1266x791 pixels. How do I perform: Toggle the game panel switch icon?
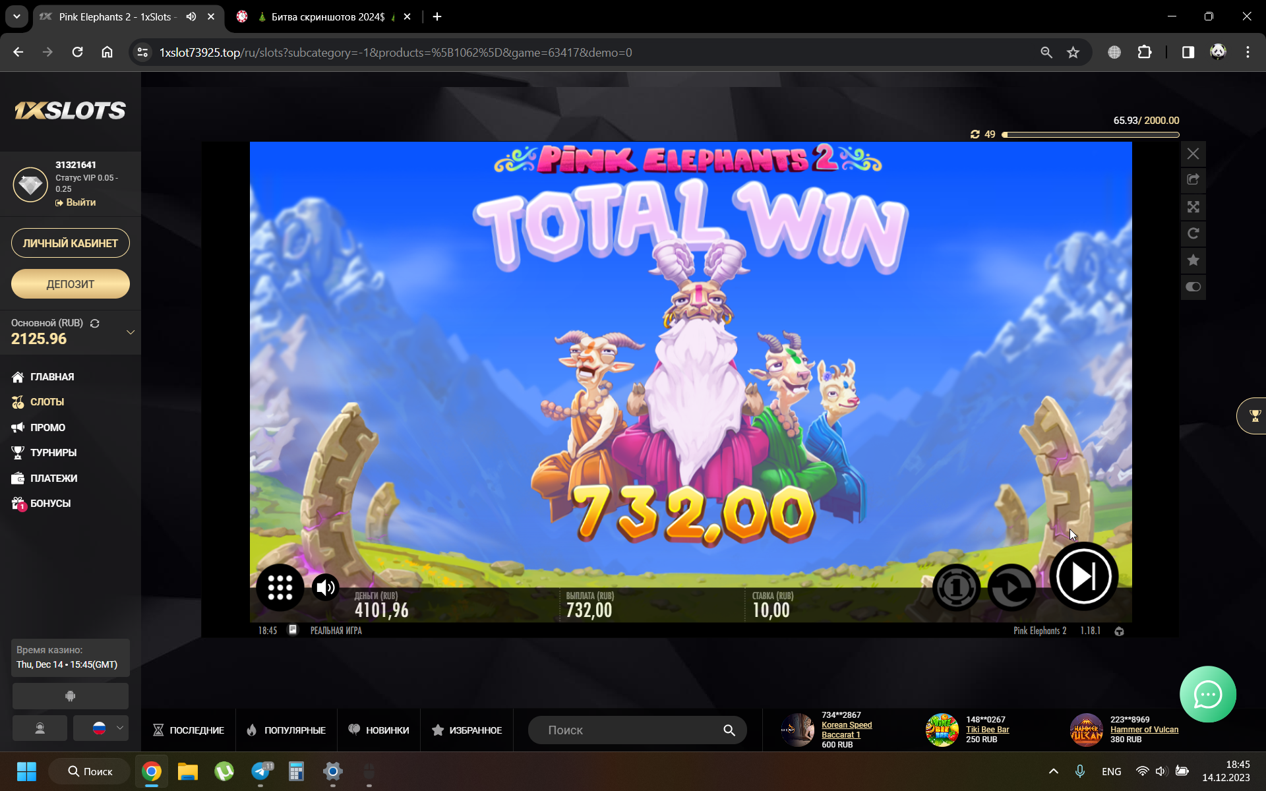1193,287
